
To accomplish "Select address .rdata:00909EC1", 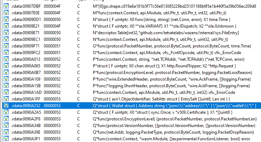I will coord(26,39).
